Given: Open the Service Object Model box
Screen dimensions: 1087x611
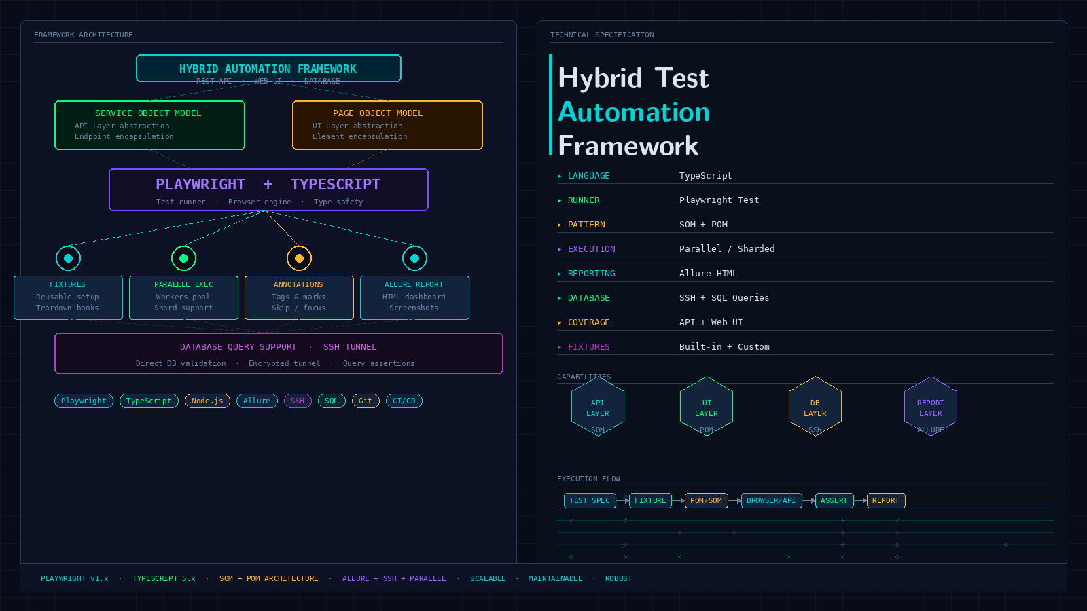Looking at the screenshot, I should click(149, 125).
